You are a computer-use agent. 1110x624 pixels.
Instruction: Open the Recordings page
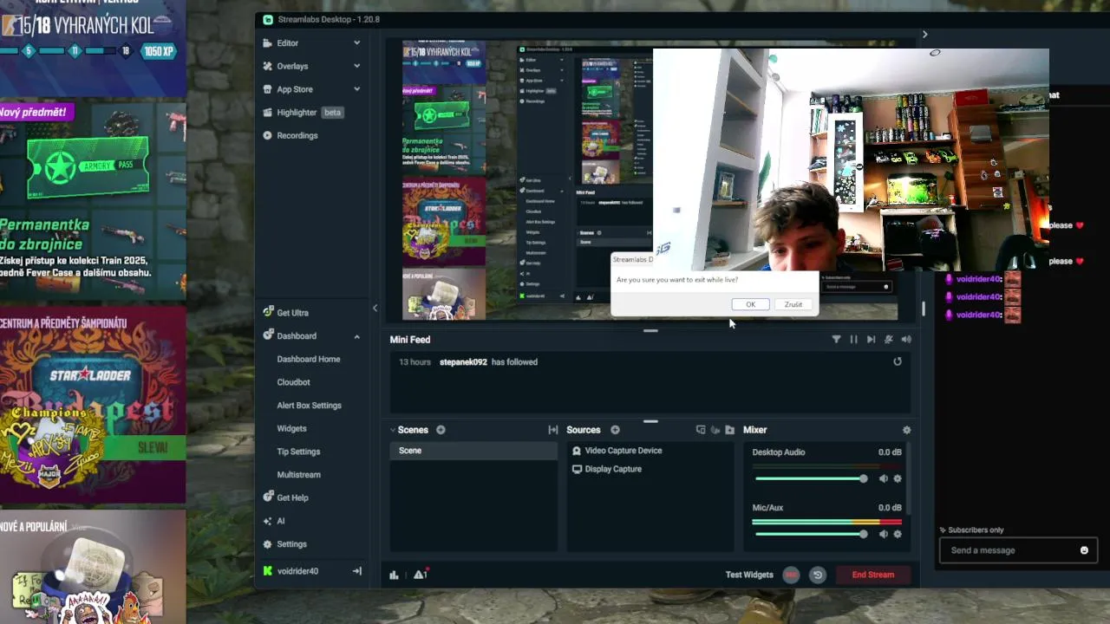pos(297,135)
